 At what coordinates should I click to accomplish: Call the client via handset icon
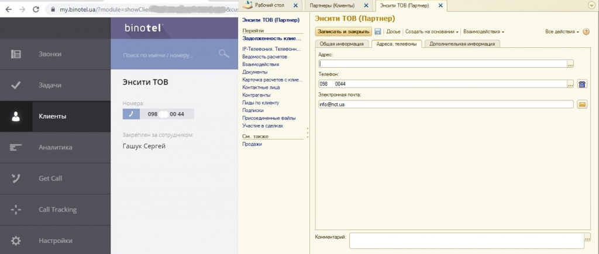tap(131, 114)
